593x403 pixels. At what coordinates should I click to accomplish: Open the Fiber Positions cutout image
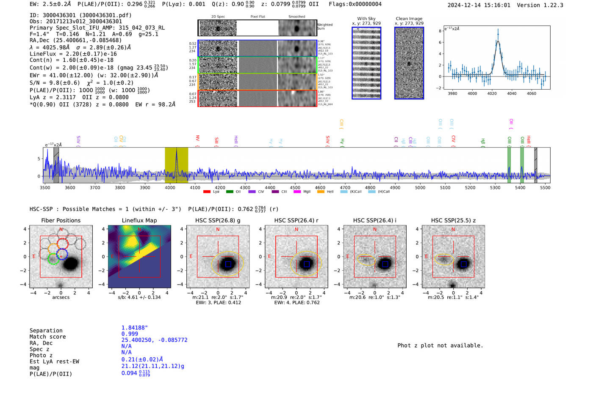tap(61, 257)
